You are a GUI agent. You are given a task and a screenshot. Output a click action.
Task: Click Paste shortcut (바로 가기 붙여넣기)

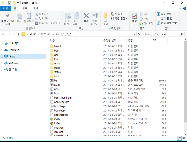48,23
